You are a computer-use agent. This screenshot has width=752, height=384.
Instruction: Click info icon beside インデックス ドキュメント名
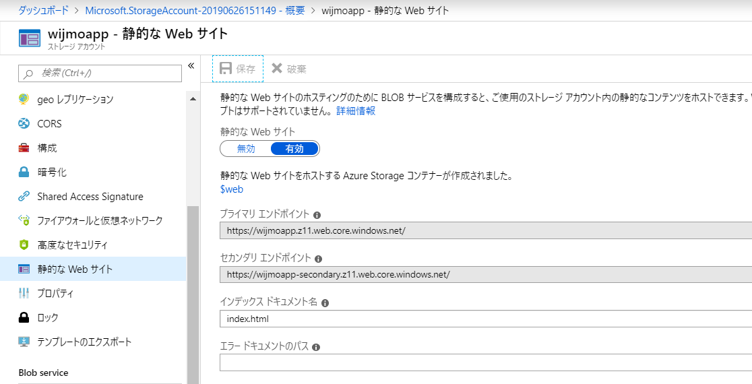(325, 303)
